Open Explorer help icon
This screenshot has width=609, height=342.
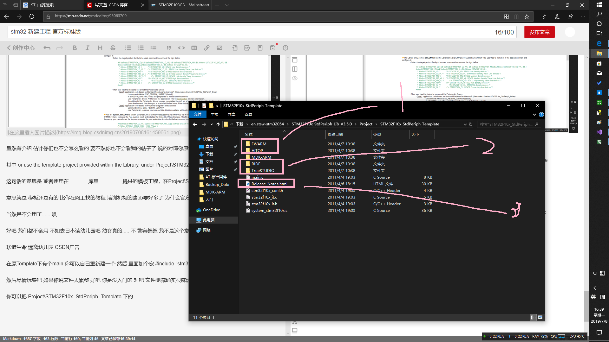tap(541, 115)
